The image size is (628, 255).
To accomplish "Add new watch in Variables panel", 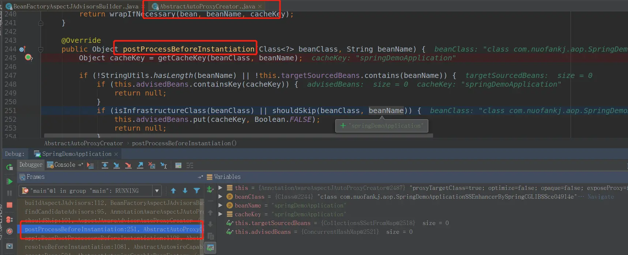I will tap(210, 189).
